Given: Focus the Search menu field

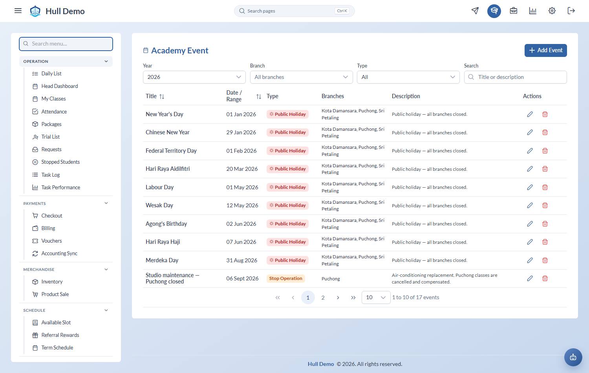Looking at the screenshot, I should pos(66,44).
